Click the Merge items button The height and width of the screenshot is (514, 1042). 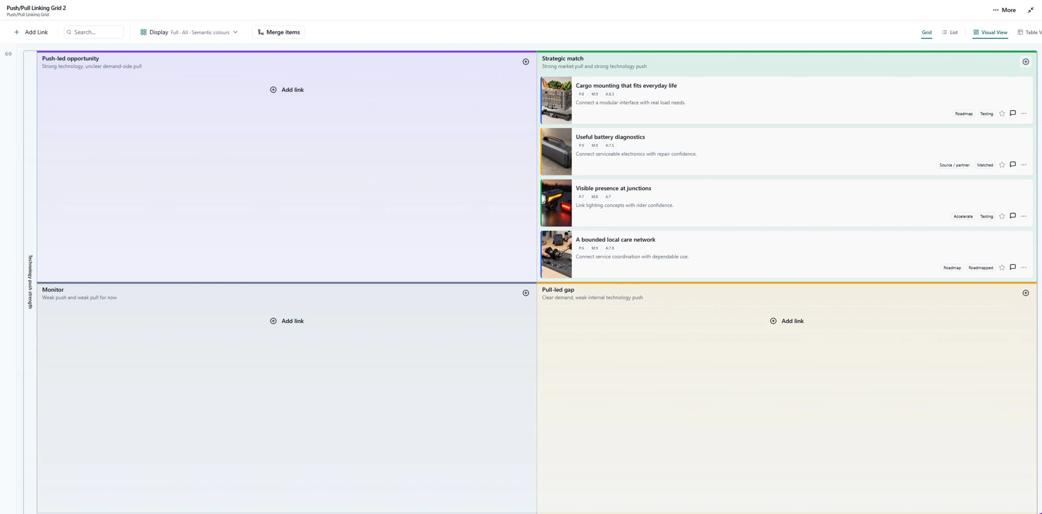pyautogui.click(x=278, y=32)
